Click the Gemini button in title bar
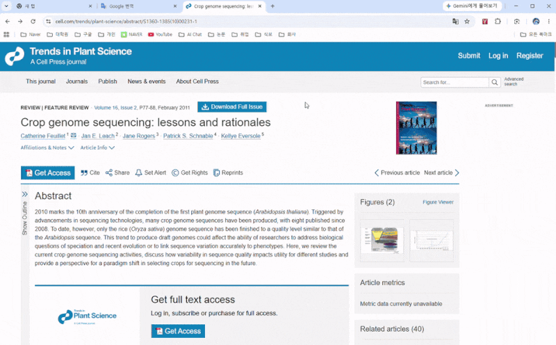The height and width of the screenshot is (345, 556). (x=473, y=6)
